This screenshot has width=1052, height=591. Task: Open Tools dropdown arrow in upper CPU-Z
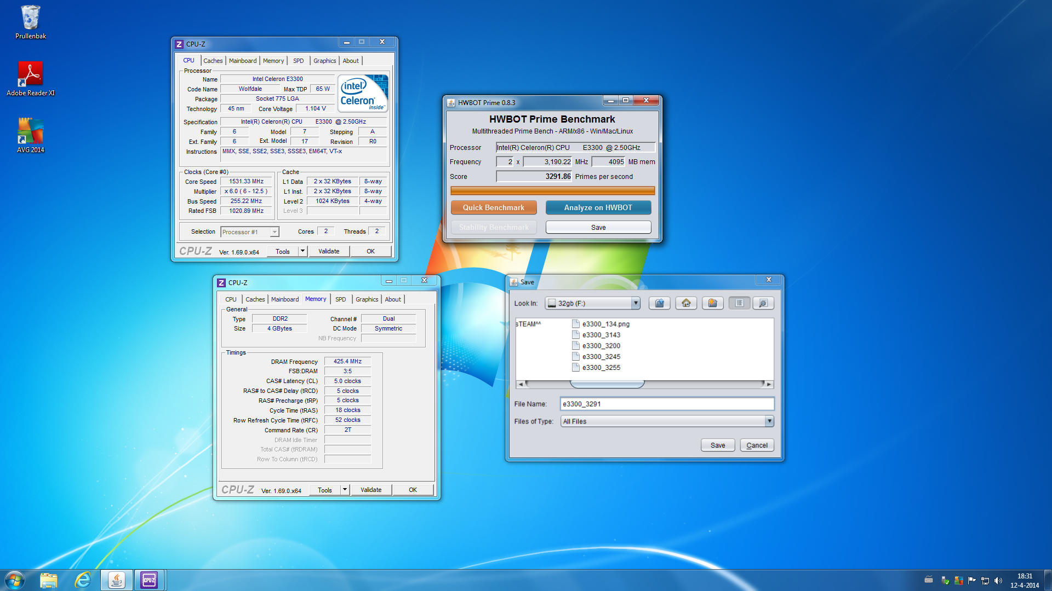(x=302, y=251)
